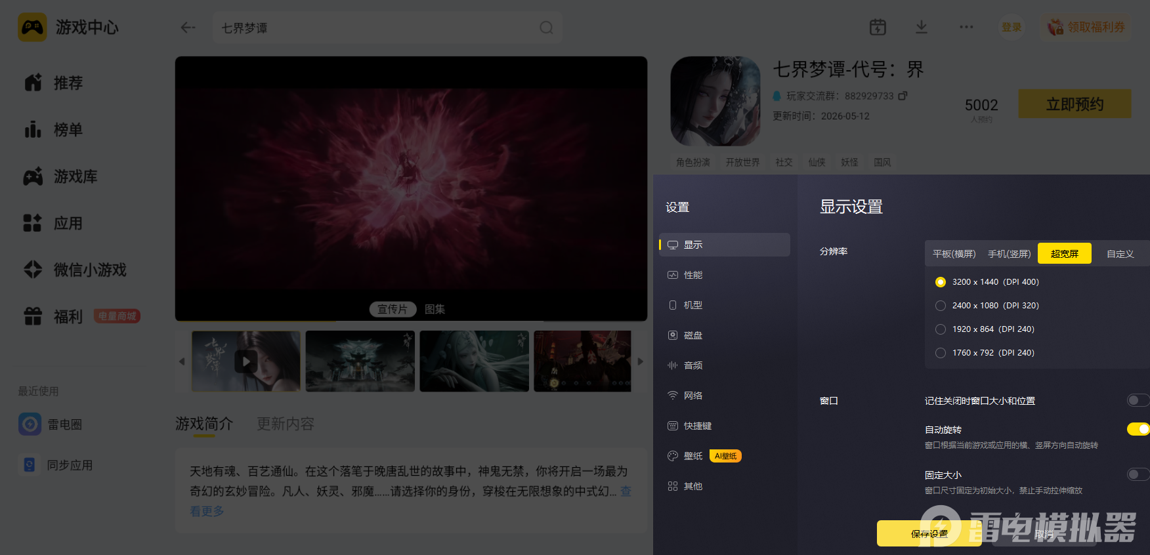Copy the player group number
The width and height of the screenshot is (1150, 555).
coord(903,96)
